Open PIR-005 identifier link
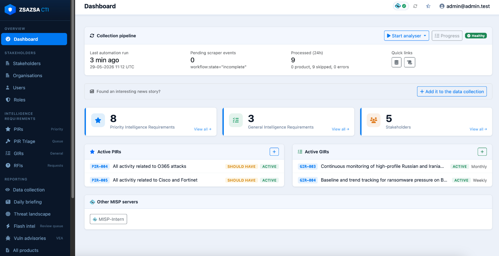Image resolution: width=499 pixels, height=256 pixels. click(100, 180)
